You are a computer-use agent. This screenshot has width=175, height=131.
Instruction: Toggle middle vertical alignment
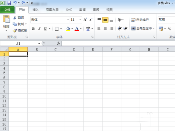pyautogui.click(x=105, y=20)
